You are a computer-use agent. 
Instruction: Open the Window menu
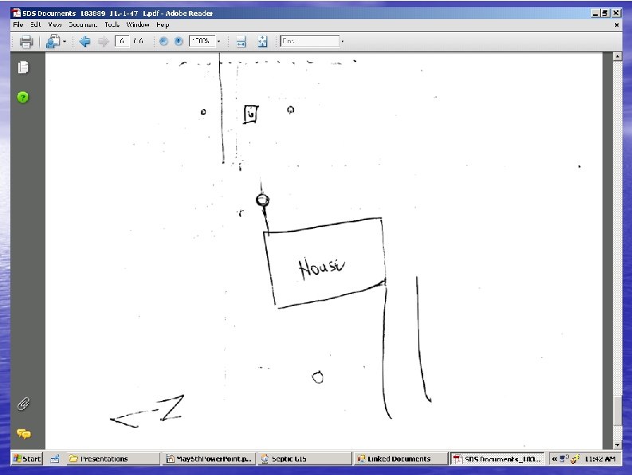tap(138, 25)
